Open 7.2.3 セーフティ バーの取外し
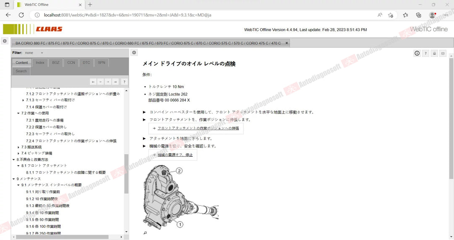 click(50, 134)
